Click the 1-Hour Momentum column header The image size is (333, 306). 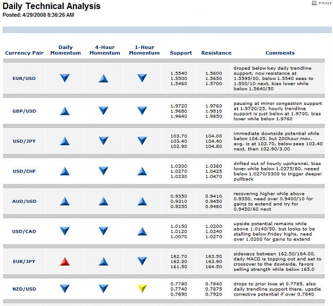pyautogui.click(x=144, y=50)
